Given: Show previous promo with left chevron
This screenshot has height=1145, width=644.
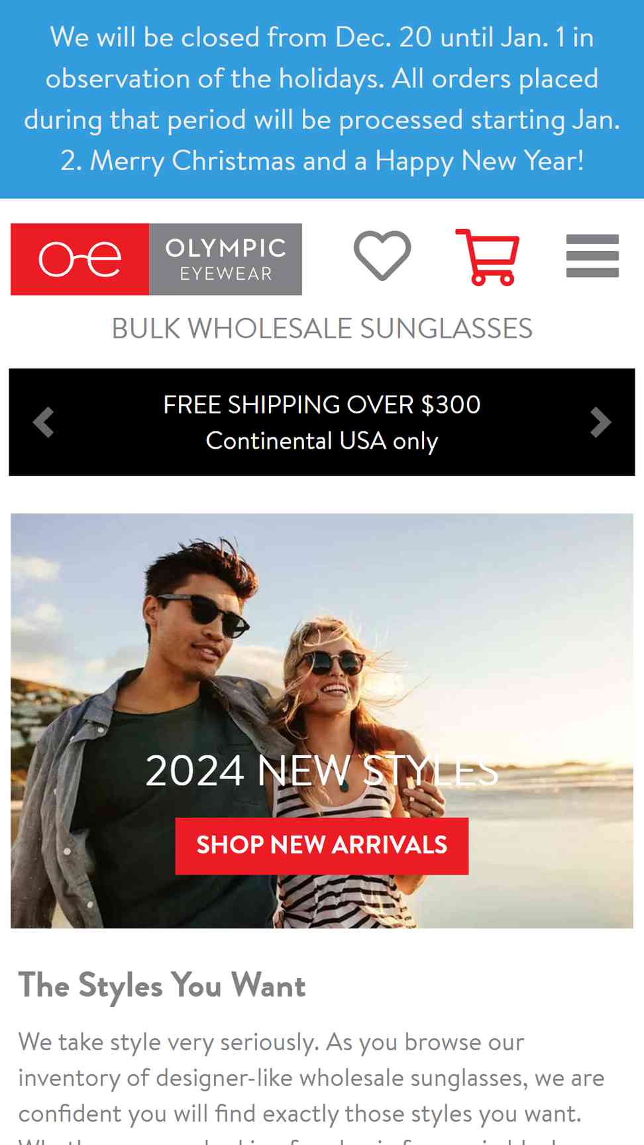Looking at the screenshot, I should (x=44, y=422).
